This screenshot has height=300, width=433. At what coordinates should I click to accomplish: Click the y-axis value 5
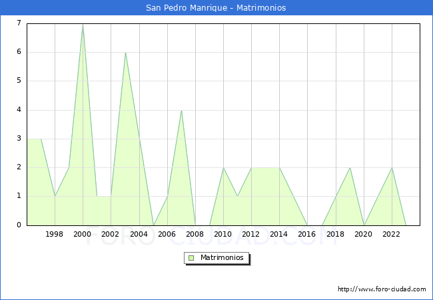pos(19,81)
